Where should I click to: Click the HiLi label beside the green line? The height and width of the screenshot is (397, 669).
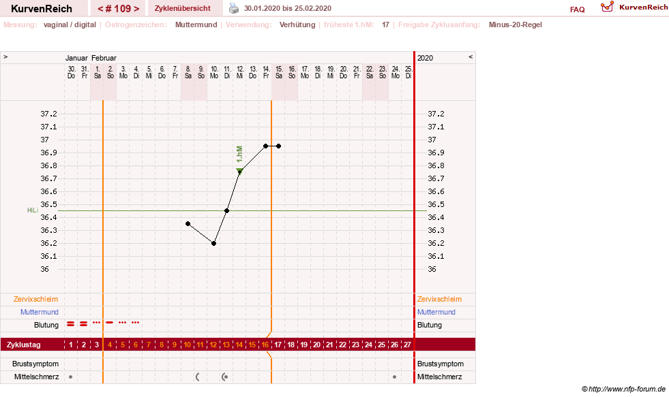point(33,210)
